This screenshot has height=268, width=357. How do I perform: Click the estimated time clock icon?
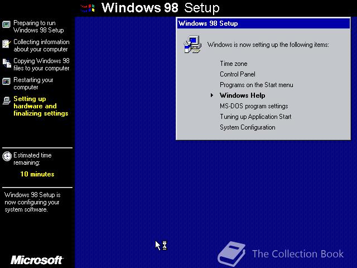click(7, 156)
